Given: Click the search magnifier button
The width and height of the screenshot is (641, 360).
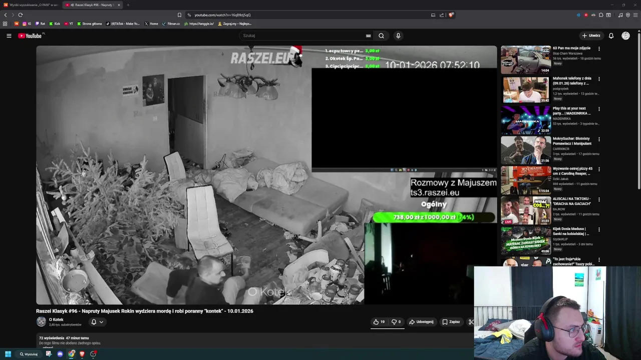Looking at the screenshot, I should [381, 35].
